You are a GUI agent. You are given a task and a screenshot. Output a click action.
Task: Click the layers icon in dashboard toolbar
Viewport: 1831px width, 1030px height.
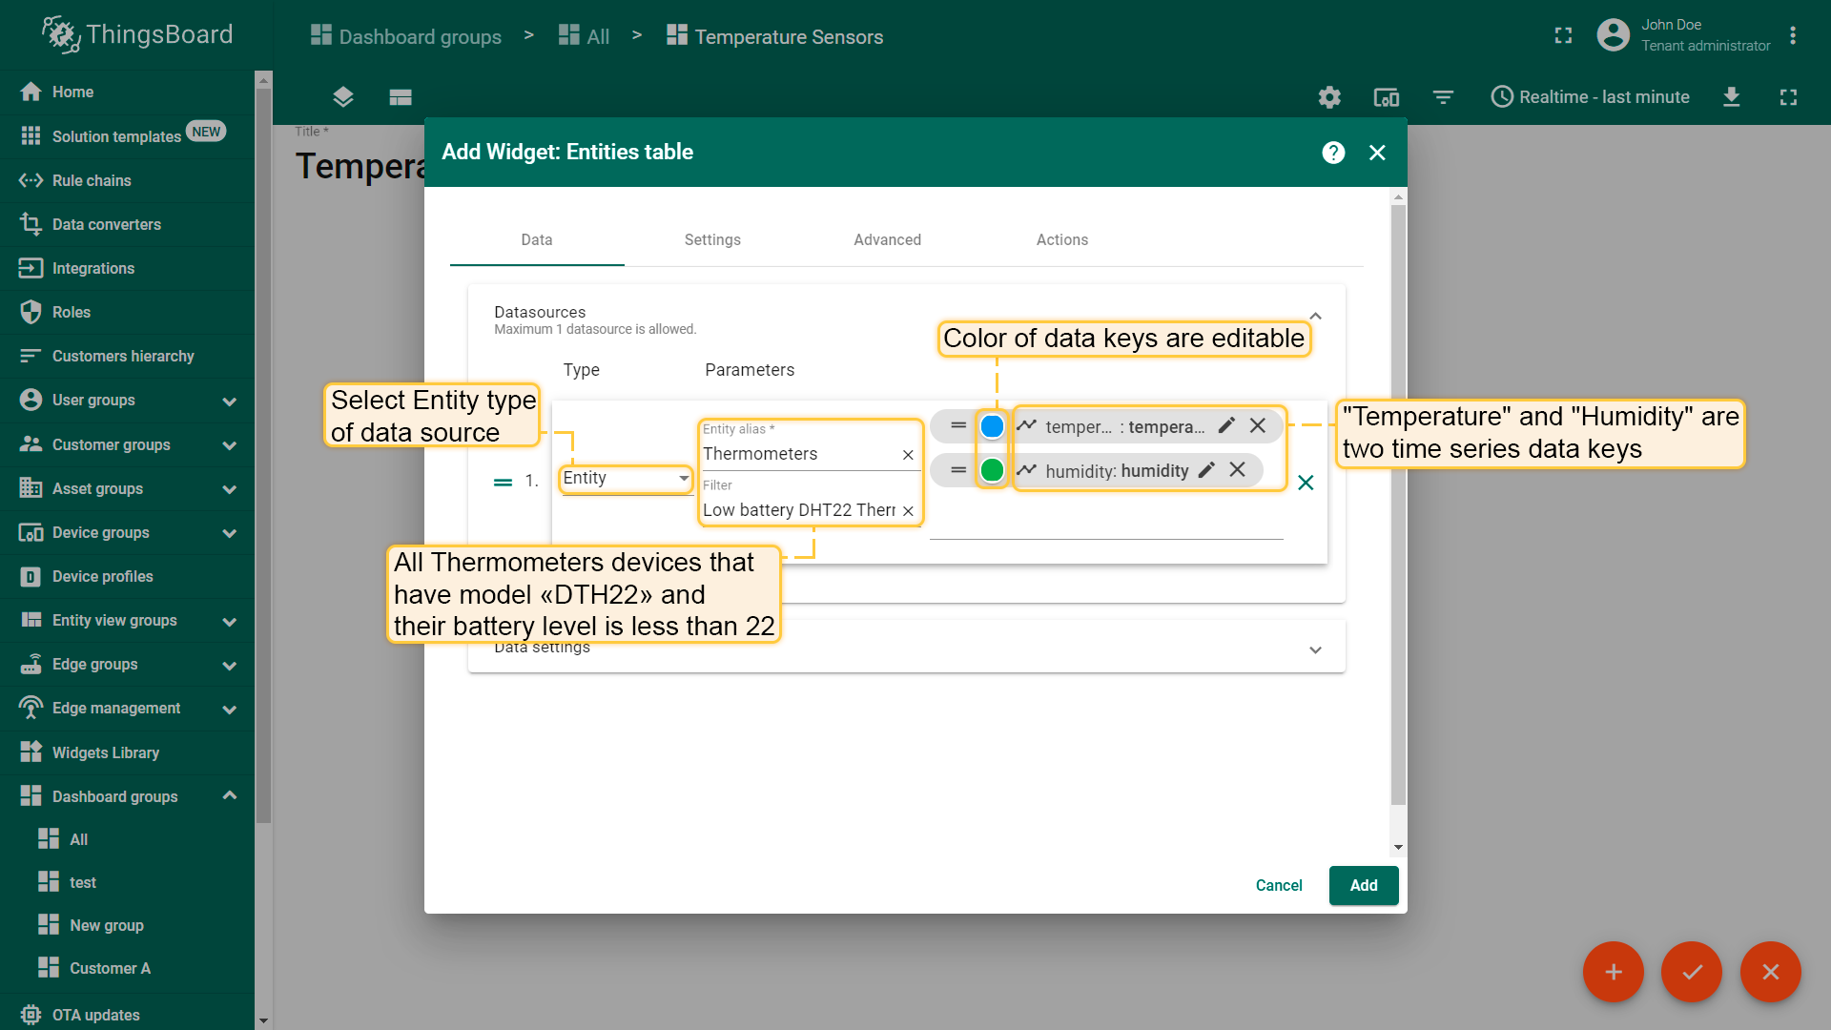pos(343,97)
